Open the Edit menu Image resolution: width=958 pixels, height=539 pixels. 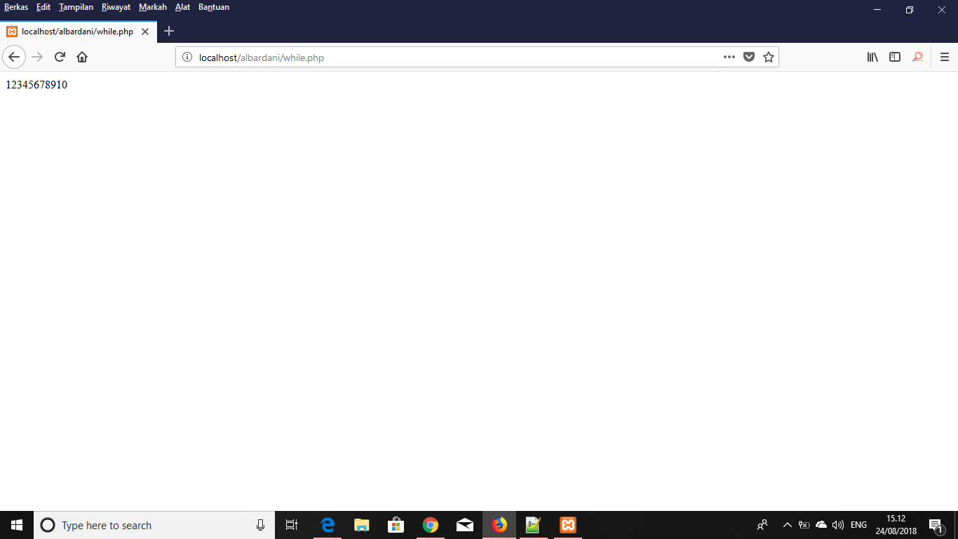coord(43,7)
